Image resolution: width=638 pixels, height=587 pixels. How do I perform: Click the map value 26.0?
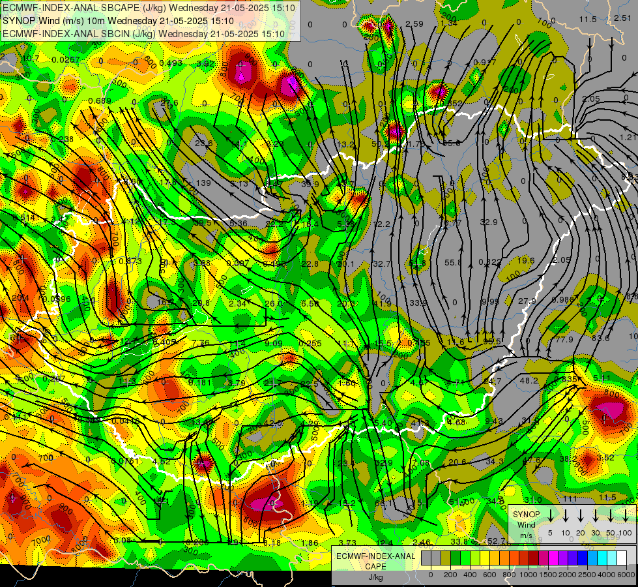click(x=274, y=303)
